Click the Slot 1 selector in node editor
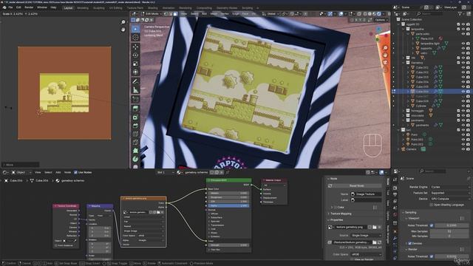The image size is (473, 266). [166, 172]
